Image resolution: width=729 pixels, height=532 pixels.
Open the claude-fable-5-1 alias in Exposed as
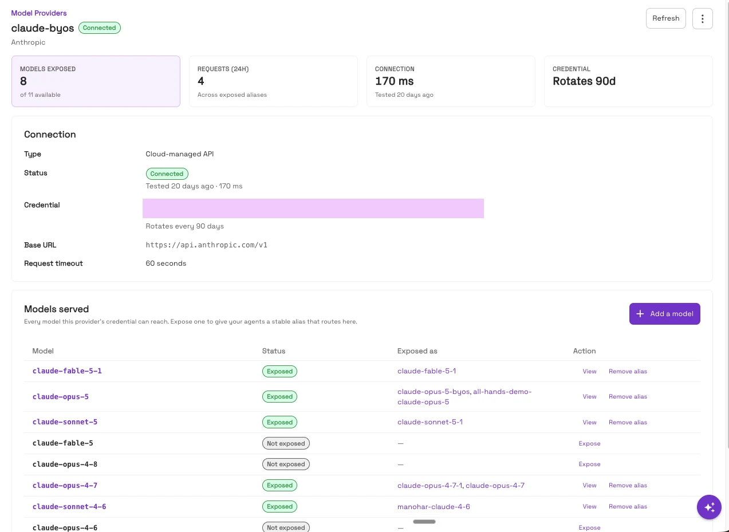pos(427,371)
